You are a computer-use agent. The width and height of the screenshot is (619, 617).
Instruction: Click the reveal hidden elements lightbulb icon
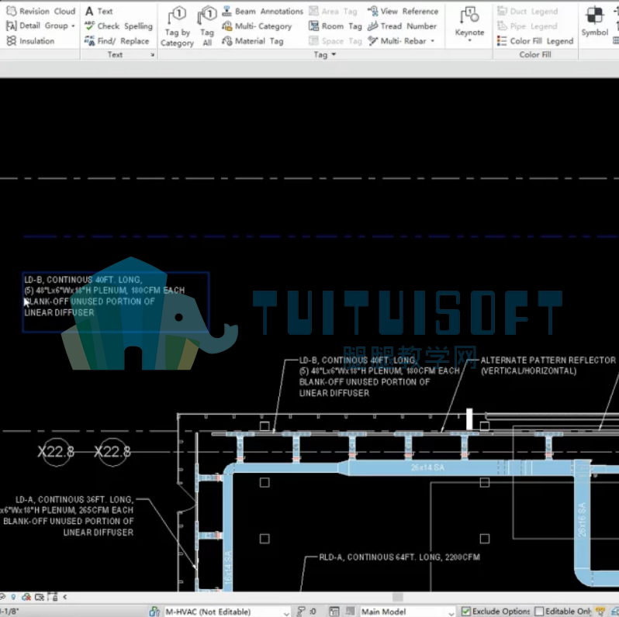(x=13, y=597)
